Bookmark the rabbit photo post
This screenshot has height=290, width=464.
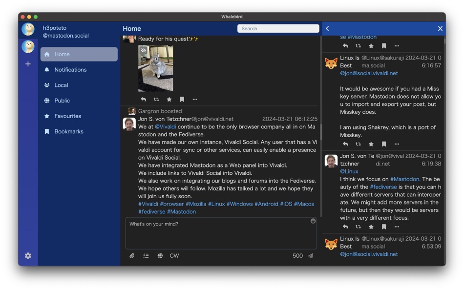tap(182, 100)
